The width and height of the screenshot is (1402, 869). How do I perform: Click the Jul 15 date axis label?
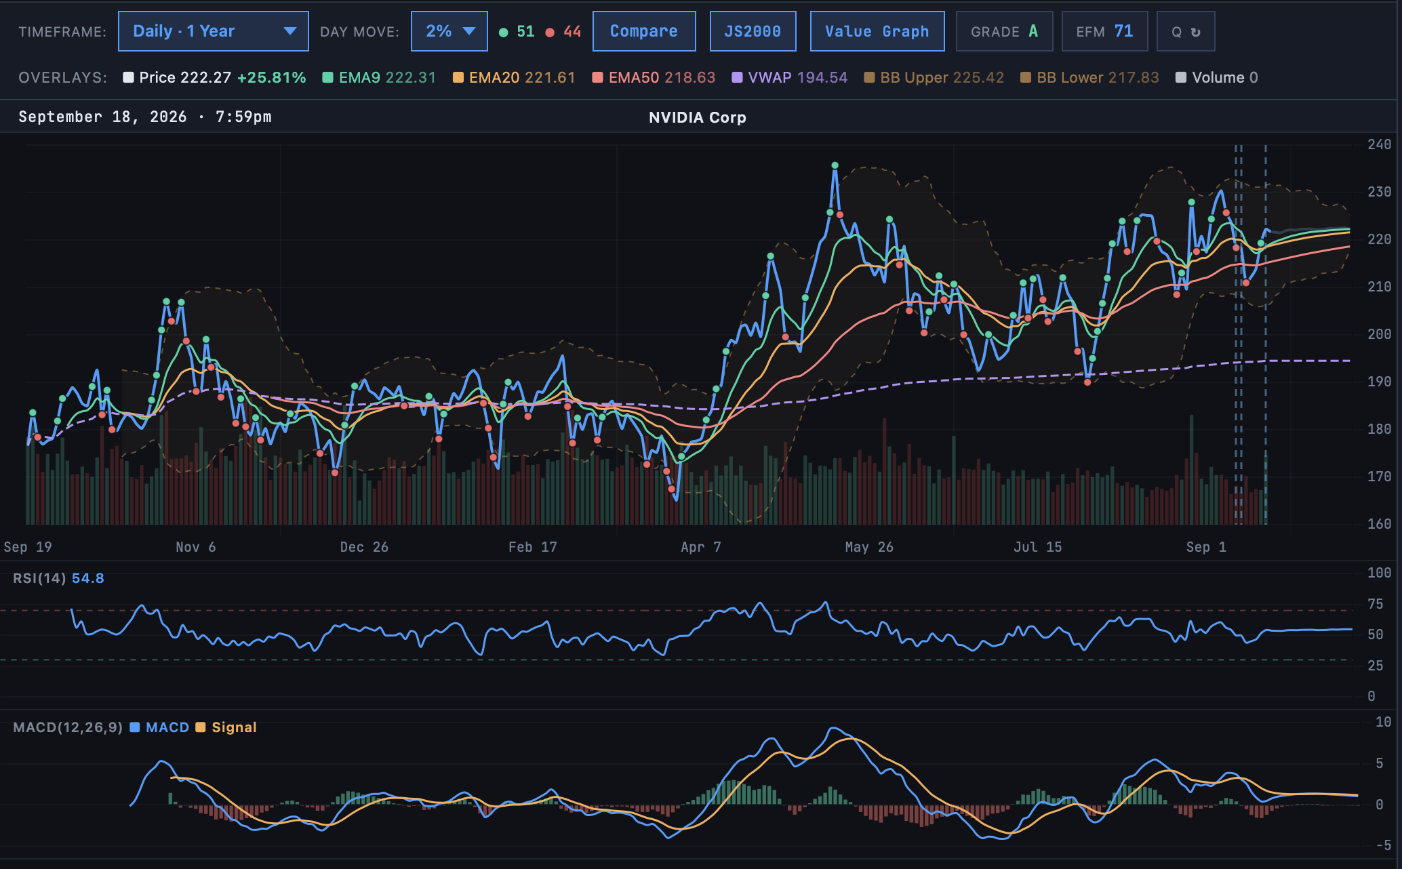coord(1037,547)
